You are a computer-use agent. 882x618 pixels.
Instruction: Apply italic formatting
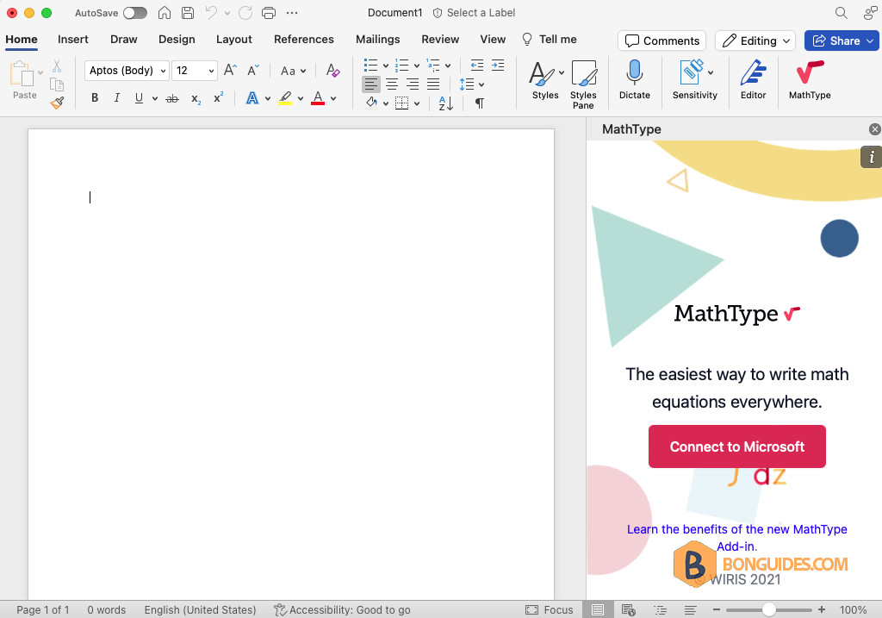[116, 98]
